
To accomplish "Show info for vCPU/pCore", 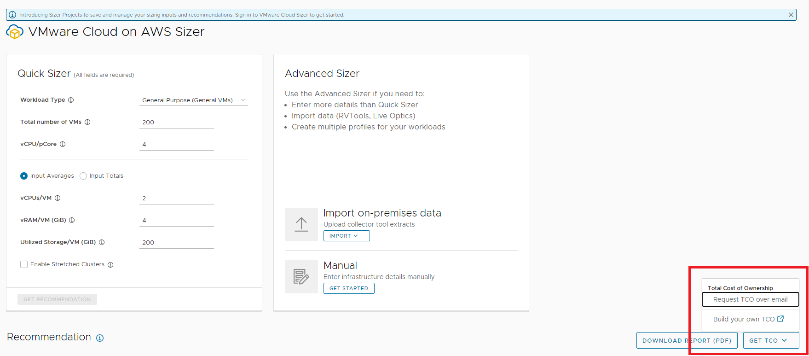I will [63, 144].
